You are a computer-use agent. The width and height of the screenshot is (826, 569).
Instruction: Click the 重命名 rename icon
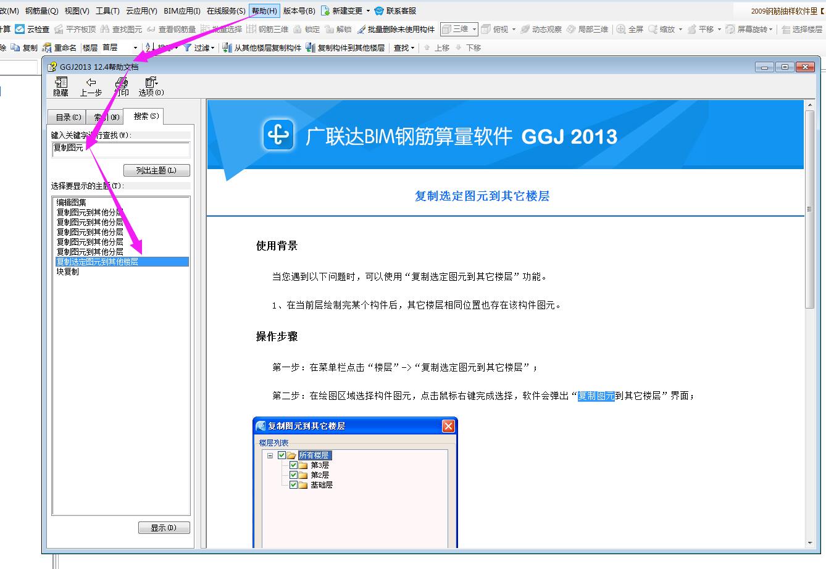tap(47, 48)
